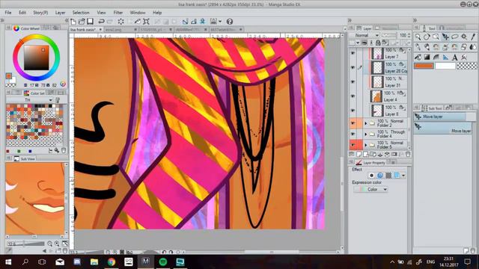Select the Ruler tool
Viewport: 479px width, 269px height.
445,57
